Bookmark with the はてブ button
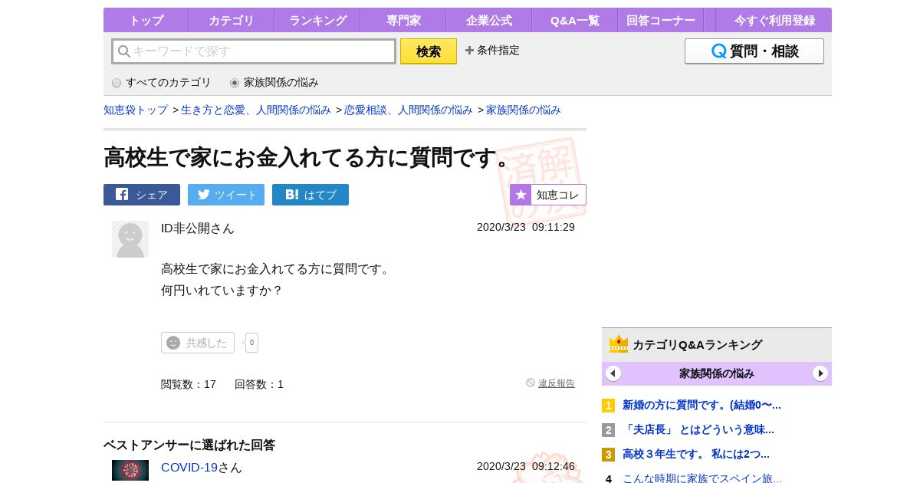This screenshot has width=920, height=483. (310, 195)
